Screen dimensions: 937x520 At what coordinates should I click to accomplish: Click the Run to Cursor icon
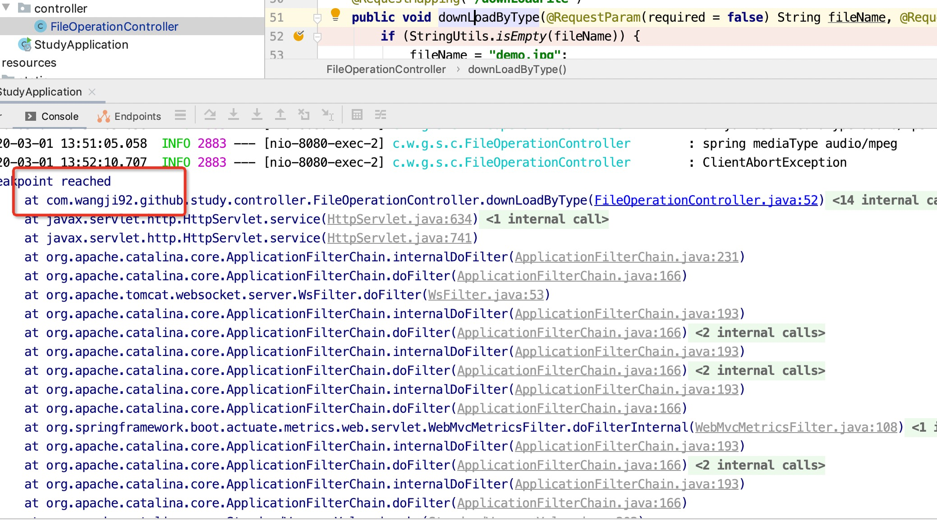pos(327,115)
